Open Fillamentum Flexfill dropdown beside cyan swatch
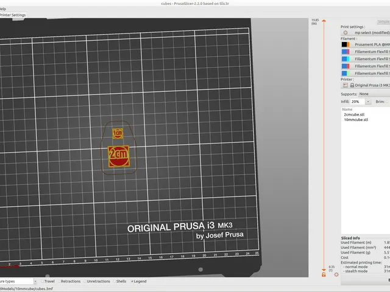Screen dimensions: 390x292 point(371,59)
